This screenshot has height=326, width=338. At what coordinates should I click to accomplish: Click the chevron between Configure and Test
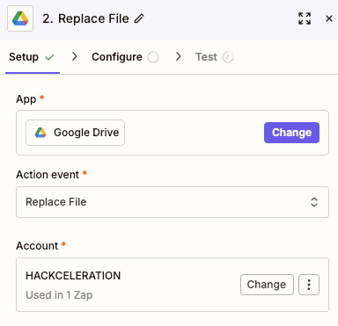click(178, 56)
